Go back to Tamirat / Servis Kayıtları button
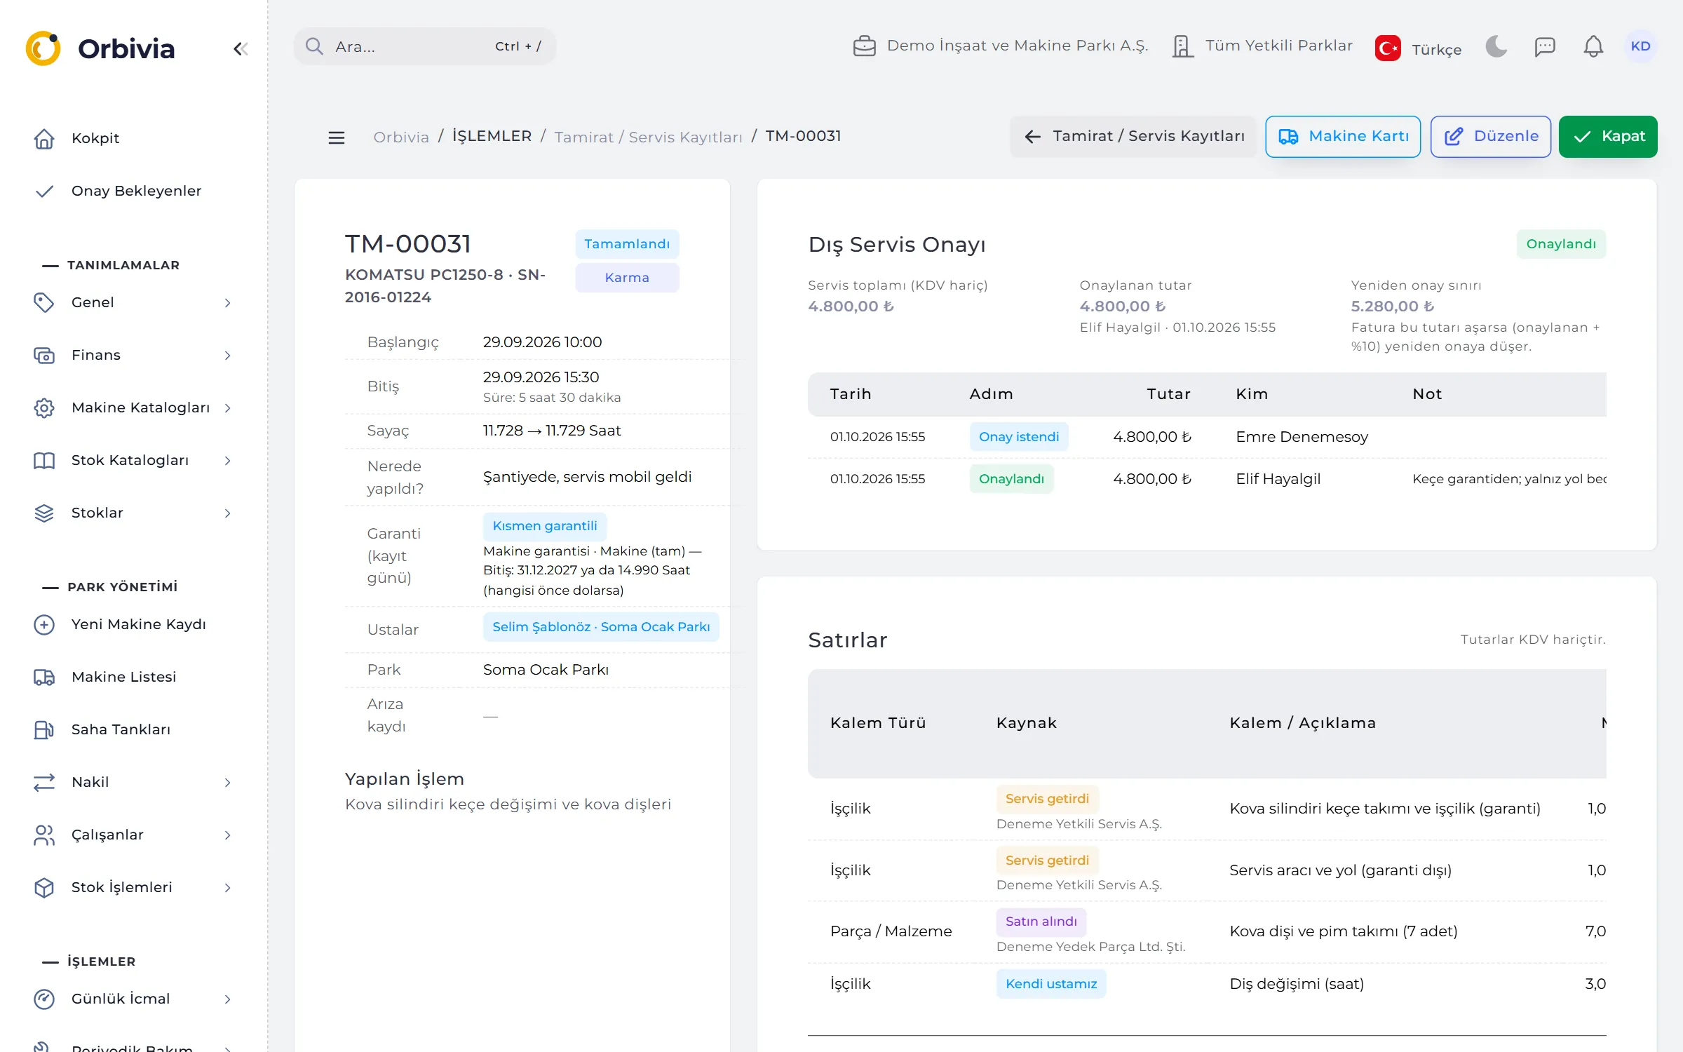Image resolution: width=1683 pixels, height=1052 pixels. [x=1133, y=136]
